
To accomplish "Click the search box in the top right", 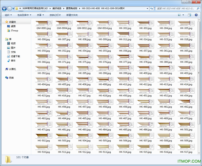I will pos(175,9).
